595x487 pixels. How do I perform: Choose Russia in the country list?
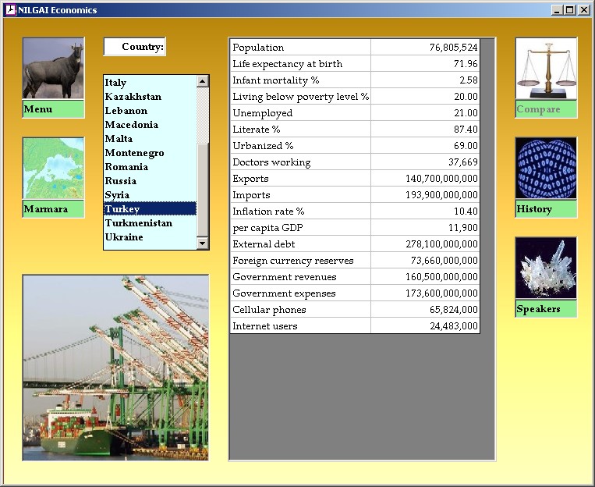[x=121, y=181]
